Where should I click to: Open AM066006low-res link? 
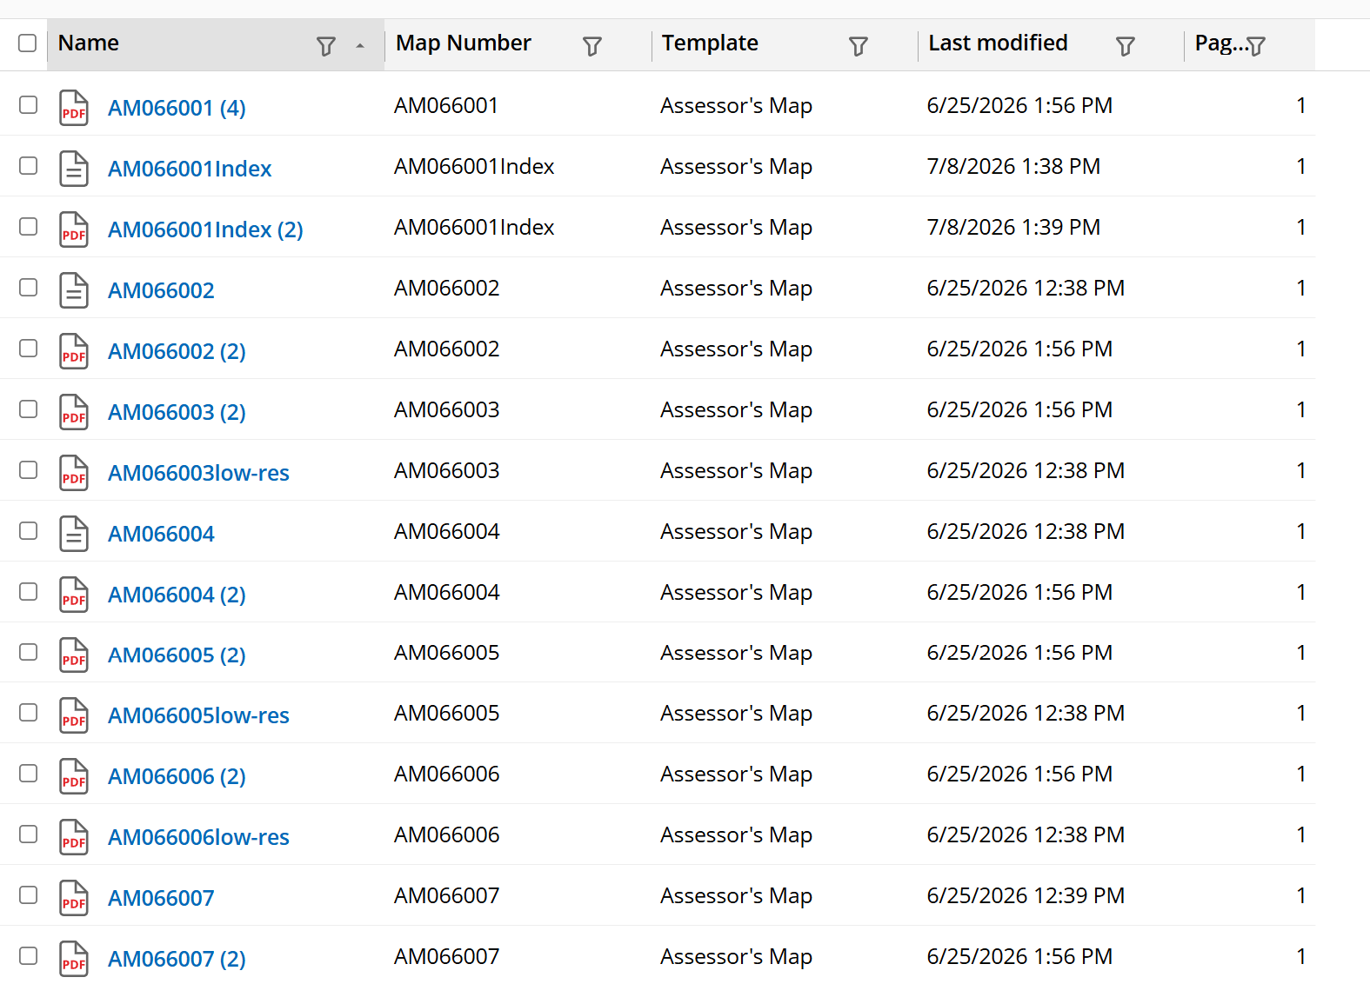tap(198, 837)
